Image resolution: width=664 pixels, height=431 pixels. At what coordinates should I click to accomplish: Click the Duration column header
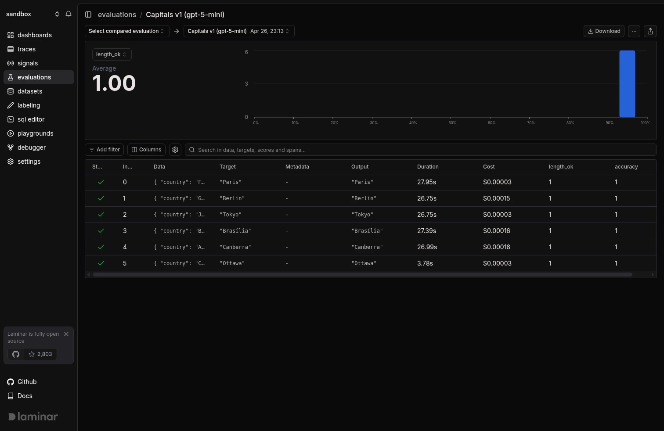pos(428,167)
